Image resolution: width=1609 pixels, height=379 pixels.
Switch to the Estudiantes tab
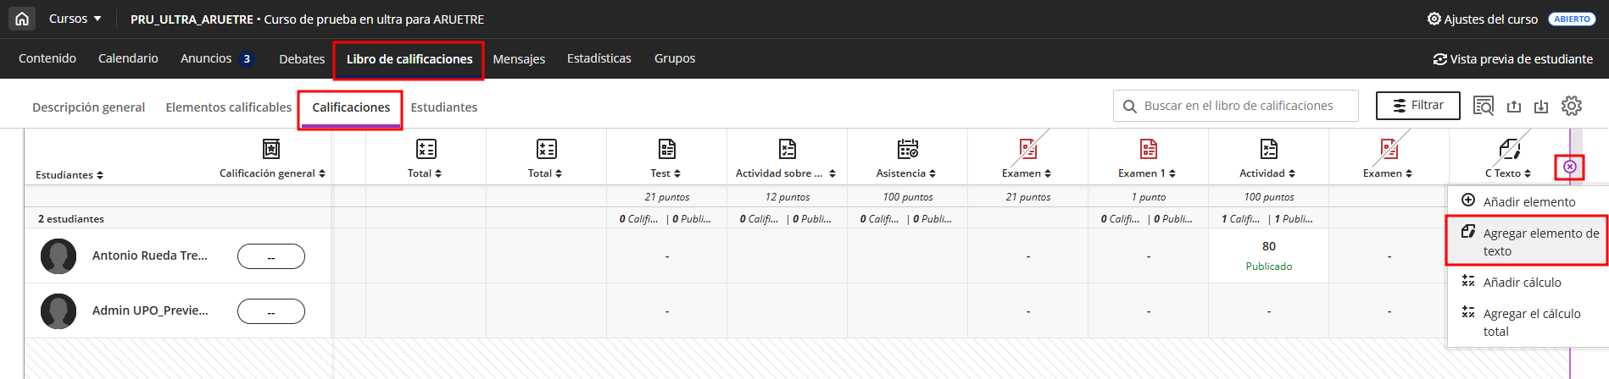[x=443, y=107]
